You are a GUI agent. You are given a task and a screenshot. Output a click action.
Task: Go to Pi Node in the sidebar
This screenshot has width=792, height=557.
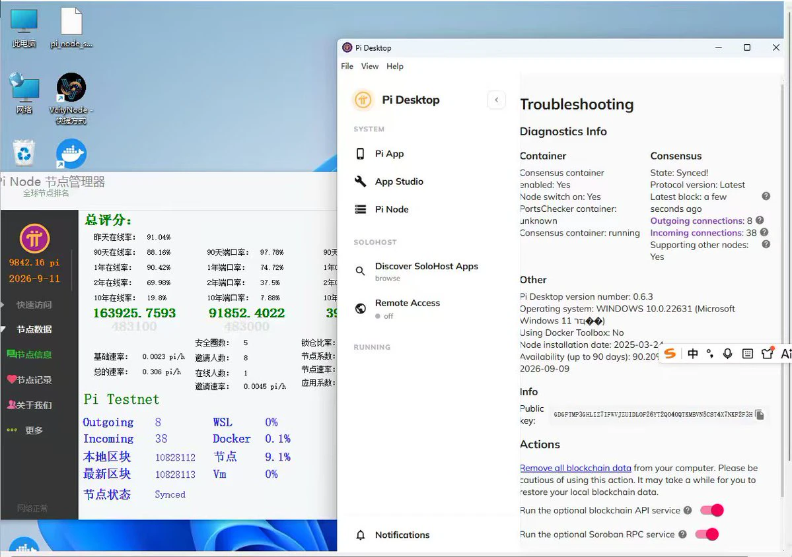click(x=392, y=209)
